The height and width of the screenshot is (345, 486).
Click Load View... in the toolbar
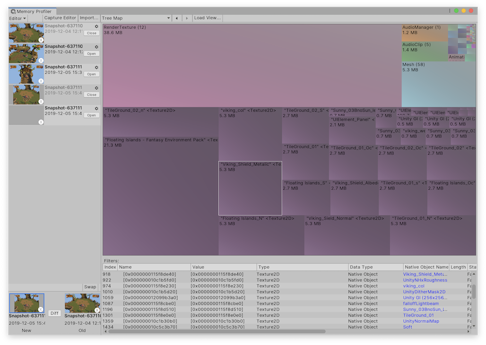point(207,18)
